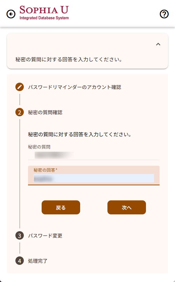Collapse the instruction card with chevron
Viewport: 175px width, 282px height.
point(158,44)
